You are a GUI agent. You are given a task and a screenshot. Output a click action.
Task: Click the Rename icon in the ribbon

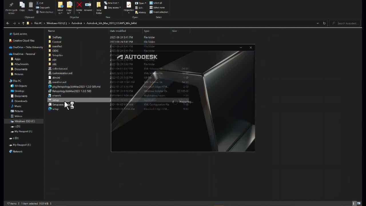(x=88, y=5)
